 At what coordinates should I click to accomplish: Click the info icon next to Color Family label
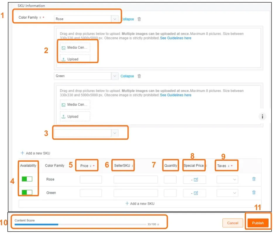[x=40, y=18]
